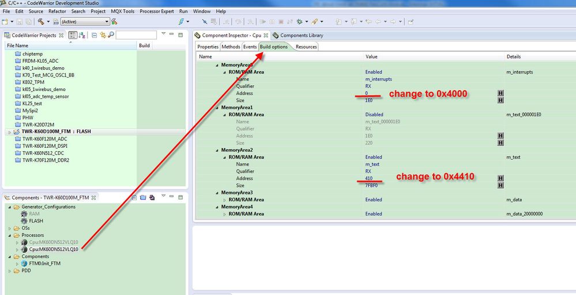Image resolution: width=576 pixels, height=295 pixels.
Task: Open the MQX Tools menu
Action: 123,12
